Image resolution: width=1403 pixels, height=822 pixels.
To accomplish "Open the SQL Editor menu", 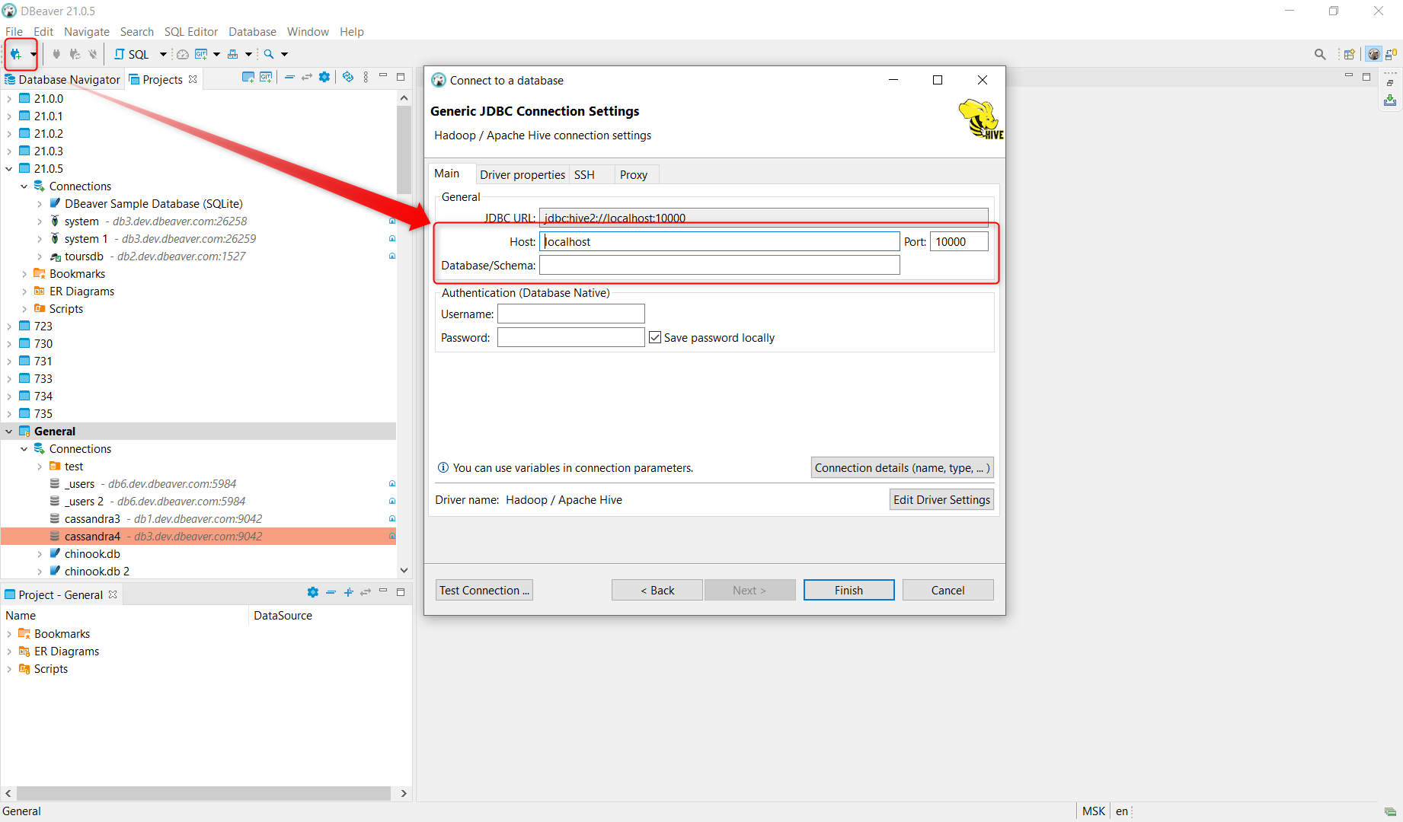I will click(190, 31).
